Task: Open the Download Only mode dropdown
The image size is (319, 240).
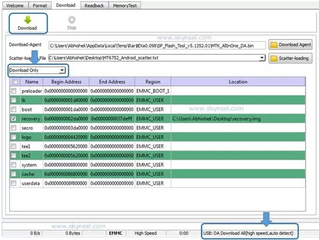Action: [37, 70]
